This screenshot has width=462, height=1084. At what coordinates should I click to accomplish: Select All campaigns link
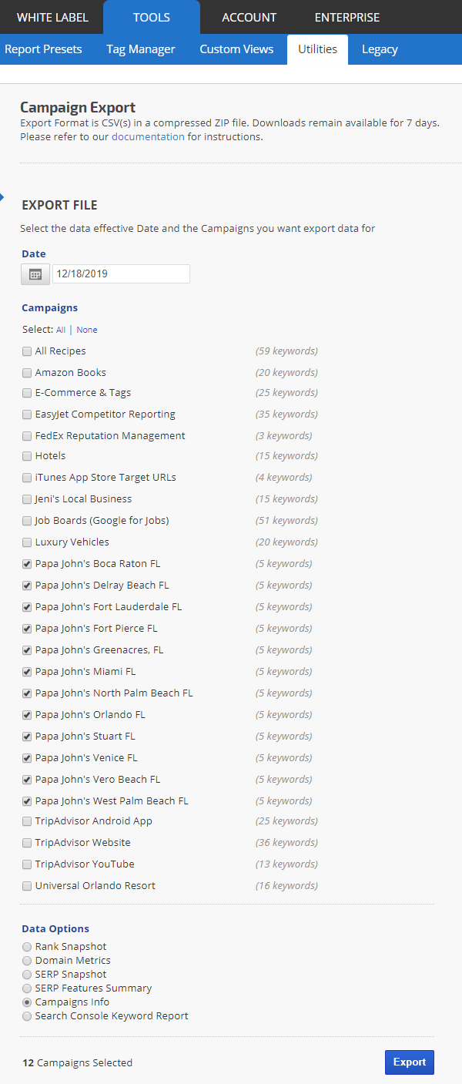(x=61, y=330)
